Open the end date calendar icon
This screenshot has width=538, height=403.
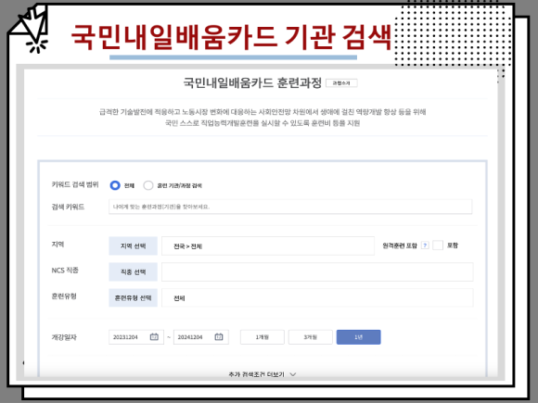(x=219, y=337)
